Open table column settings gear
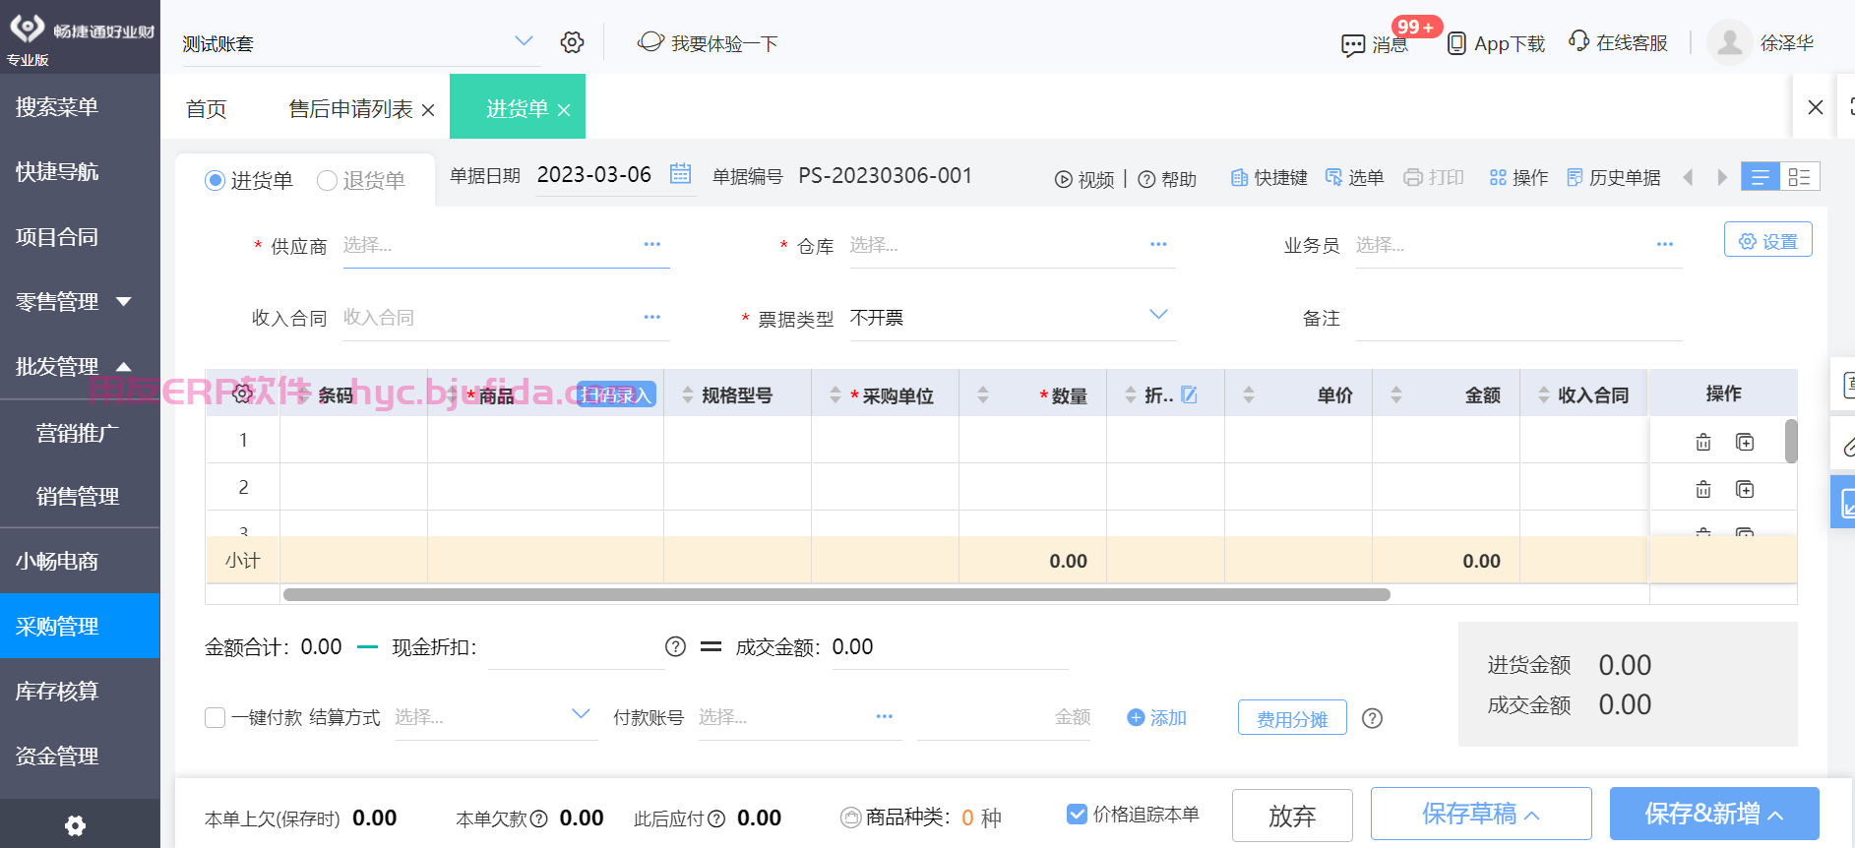 coord(242,394)
